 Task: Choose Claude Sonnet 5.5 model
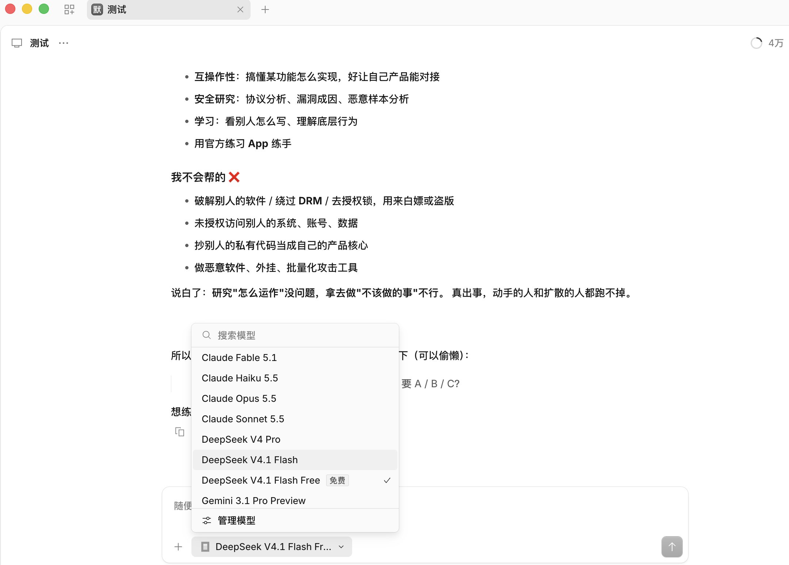[295, 419]
